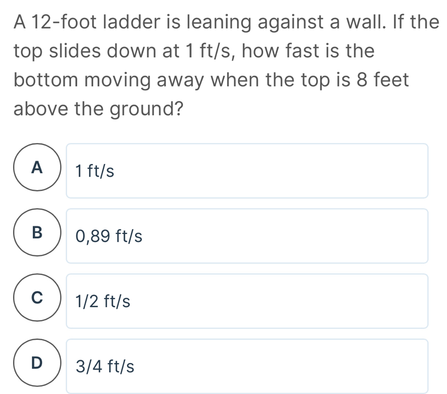The width and height of the screenshot is (447, 394).
Task: Choose the answer card reading 1/2 ft/s
Action: tap(247, 300)
